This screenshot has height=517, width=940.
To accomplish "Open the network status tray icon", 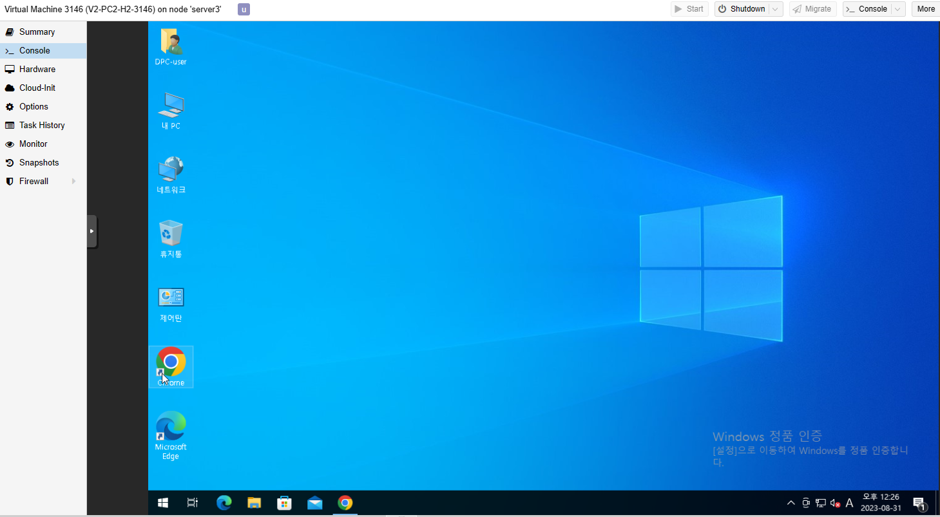I will click(x=821, y=503).
